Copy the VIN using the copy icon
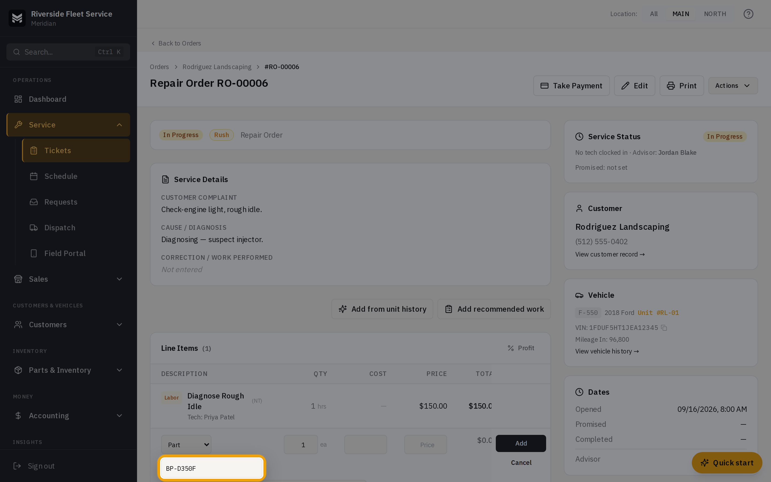The image size is (771, 482). point(664,328)
